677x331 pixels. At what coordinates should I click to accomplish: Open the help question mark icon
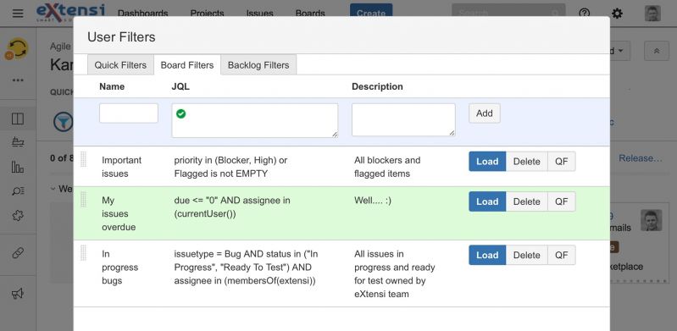point(584,14)
